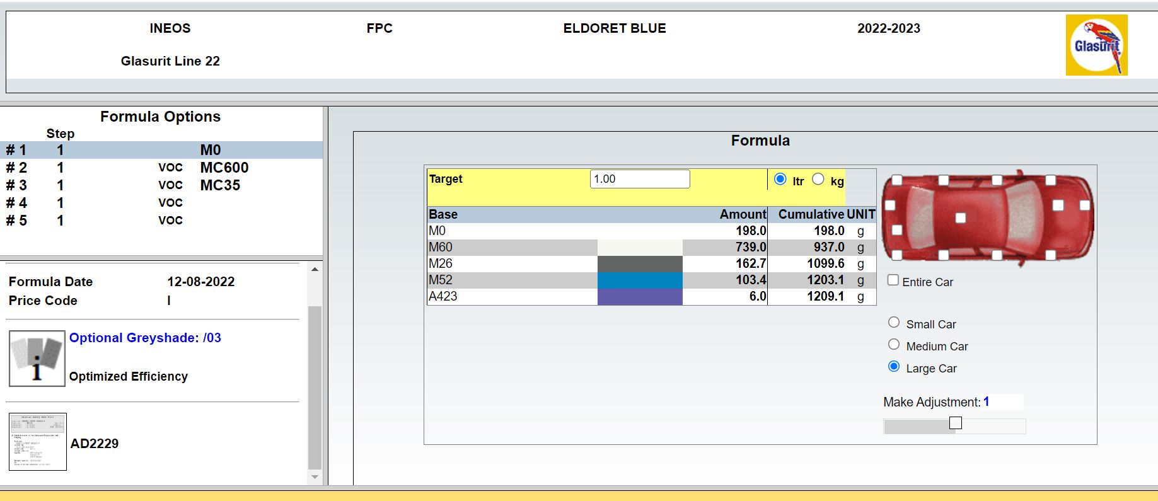Select formula option #1 M0
The height and width of the screenshot is (501, 1158).
coord(161,150)
